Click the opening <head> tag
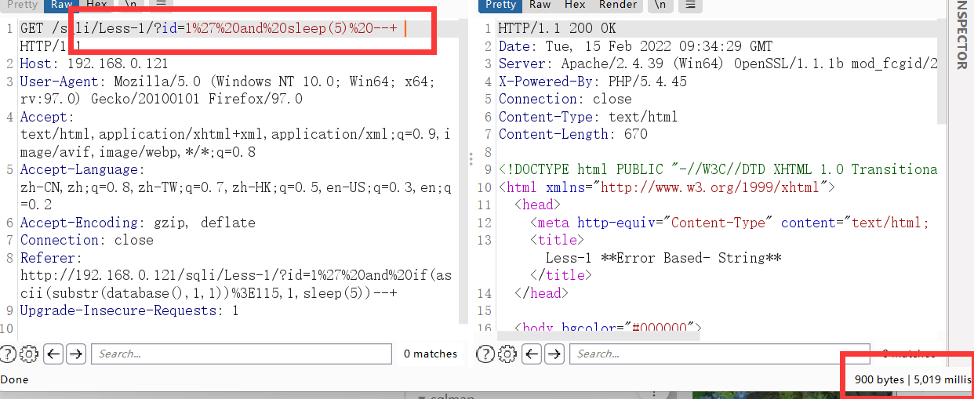 [x=538, y=205]
